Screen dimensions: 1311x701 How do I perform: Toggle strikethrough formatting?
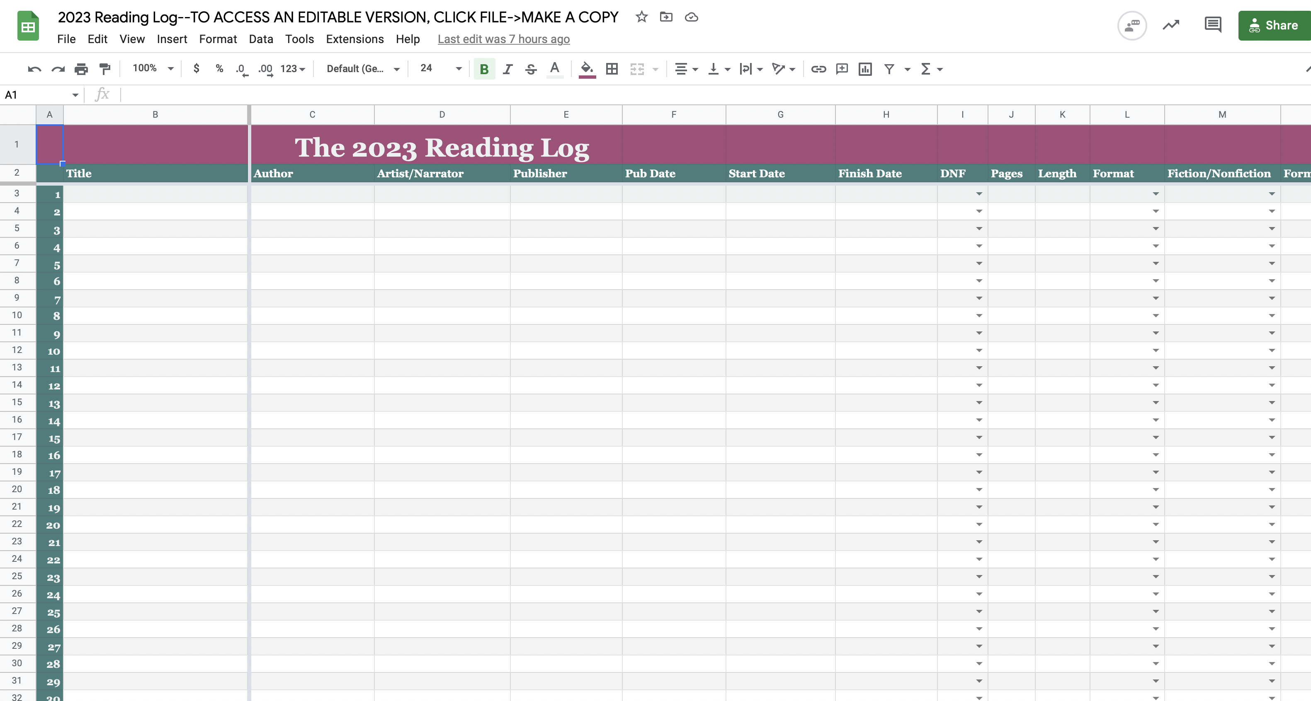coord(531,69)
